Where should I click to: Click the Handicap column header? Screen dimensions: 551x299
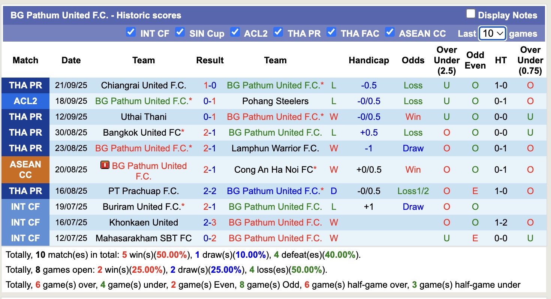point(369,60)
